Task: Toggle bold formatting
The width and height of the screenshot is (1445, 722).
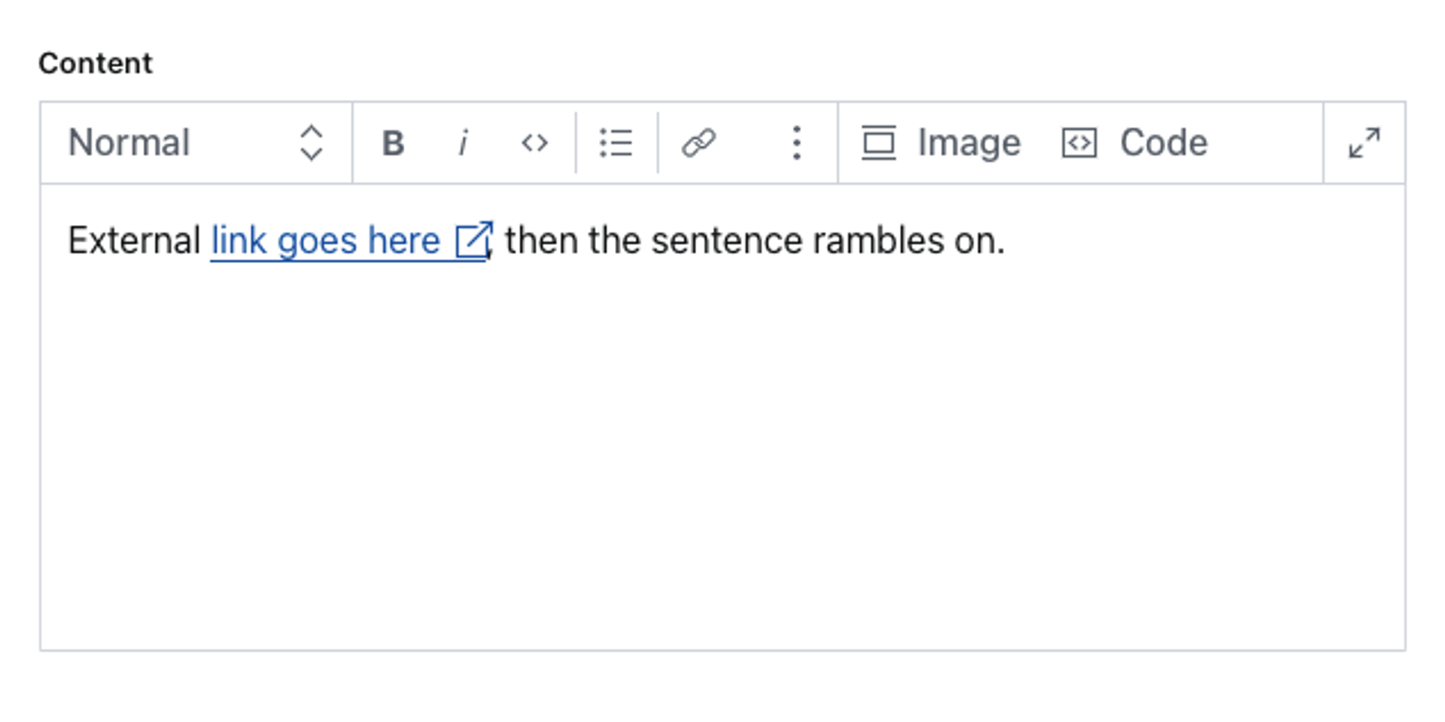Action: coord(393,143)
